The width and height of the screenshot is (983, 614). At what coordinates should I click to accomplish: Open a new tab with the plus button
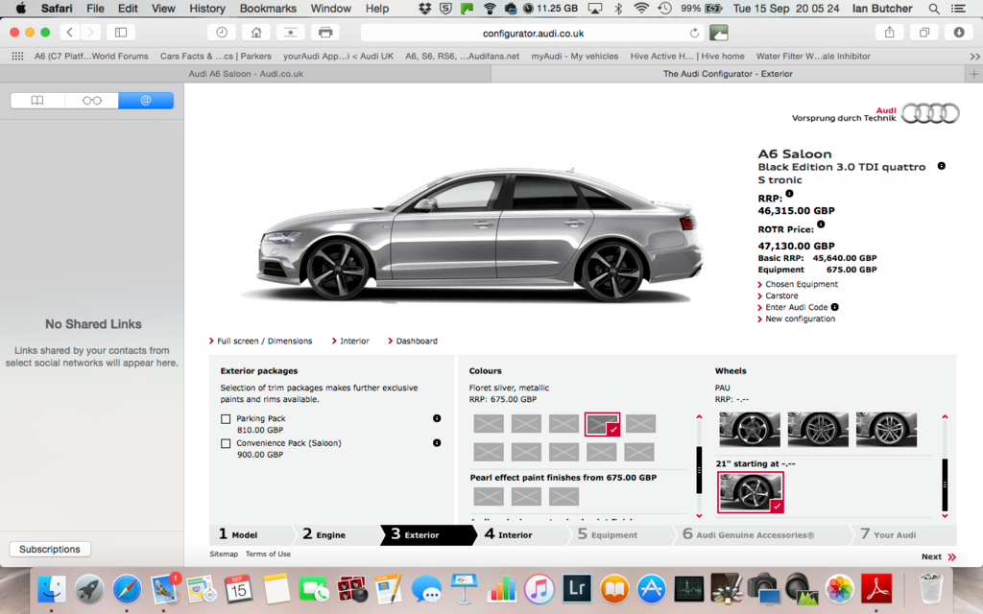[973, 74]
